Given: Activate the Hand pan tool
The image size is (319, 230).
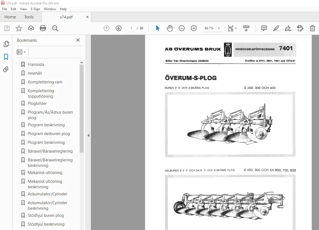Looking at the screenshot, I should [x=169, y=28].
